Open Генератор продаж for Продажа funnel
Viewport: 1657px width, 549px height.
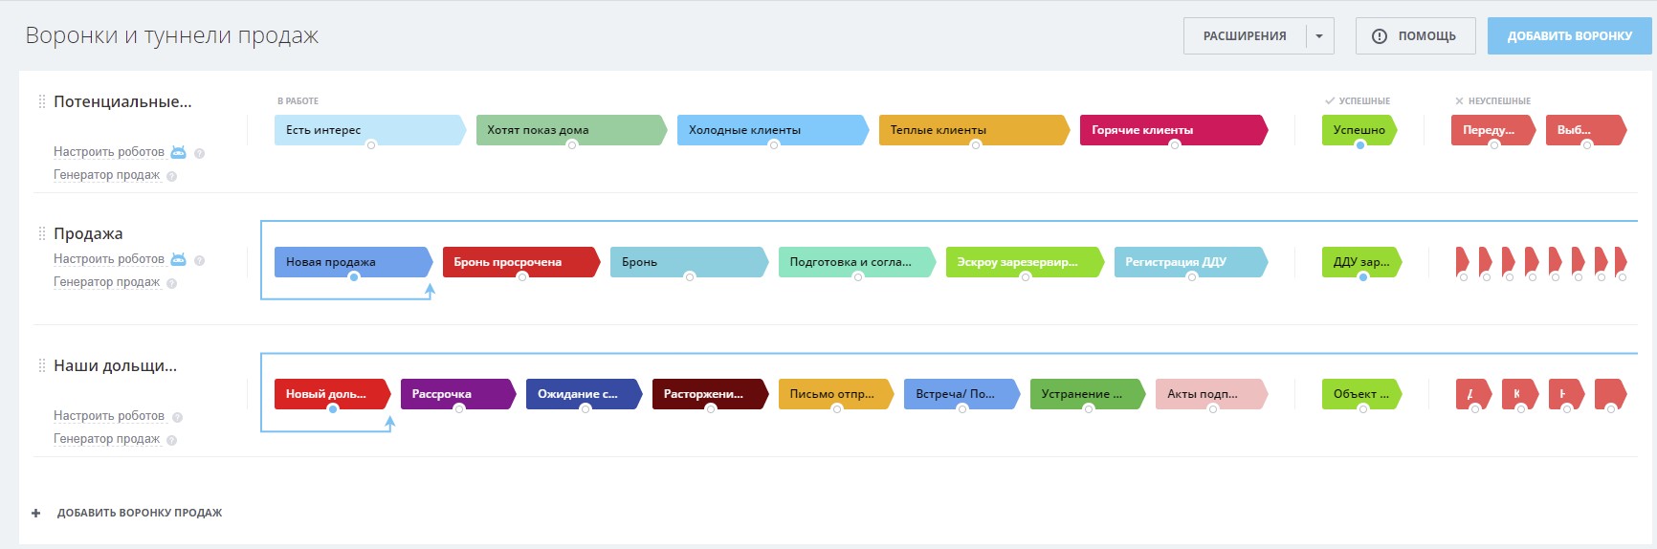(x=106, y=282)
